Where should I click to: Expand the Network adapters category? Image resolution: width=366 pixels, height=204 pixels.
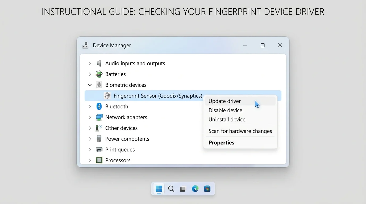[90, 117]
